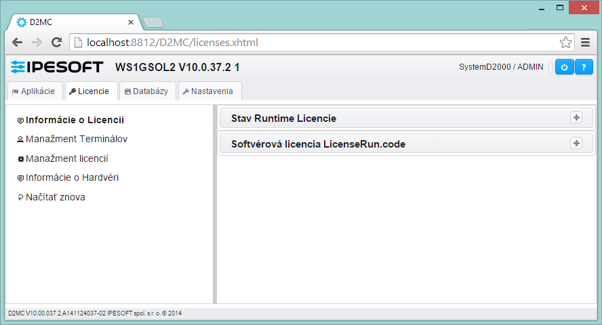Open Manažment Terminálov in the sidebar
602x325 pixels.
77,139
